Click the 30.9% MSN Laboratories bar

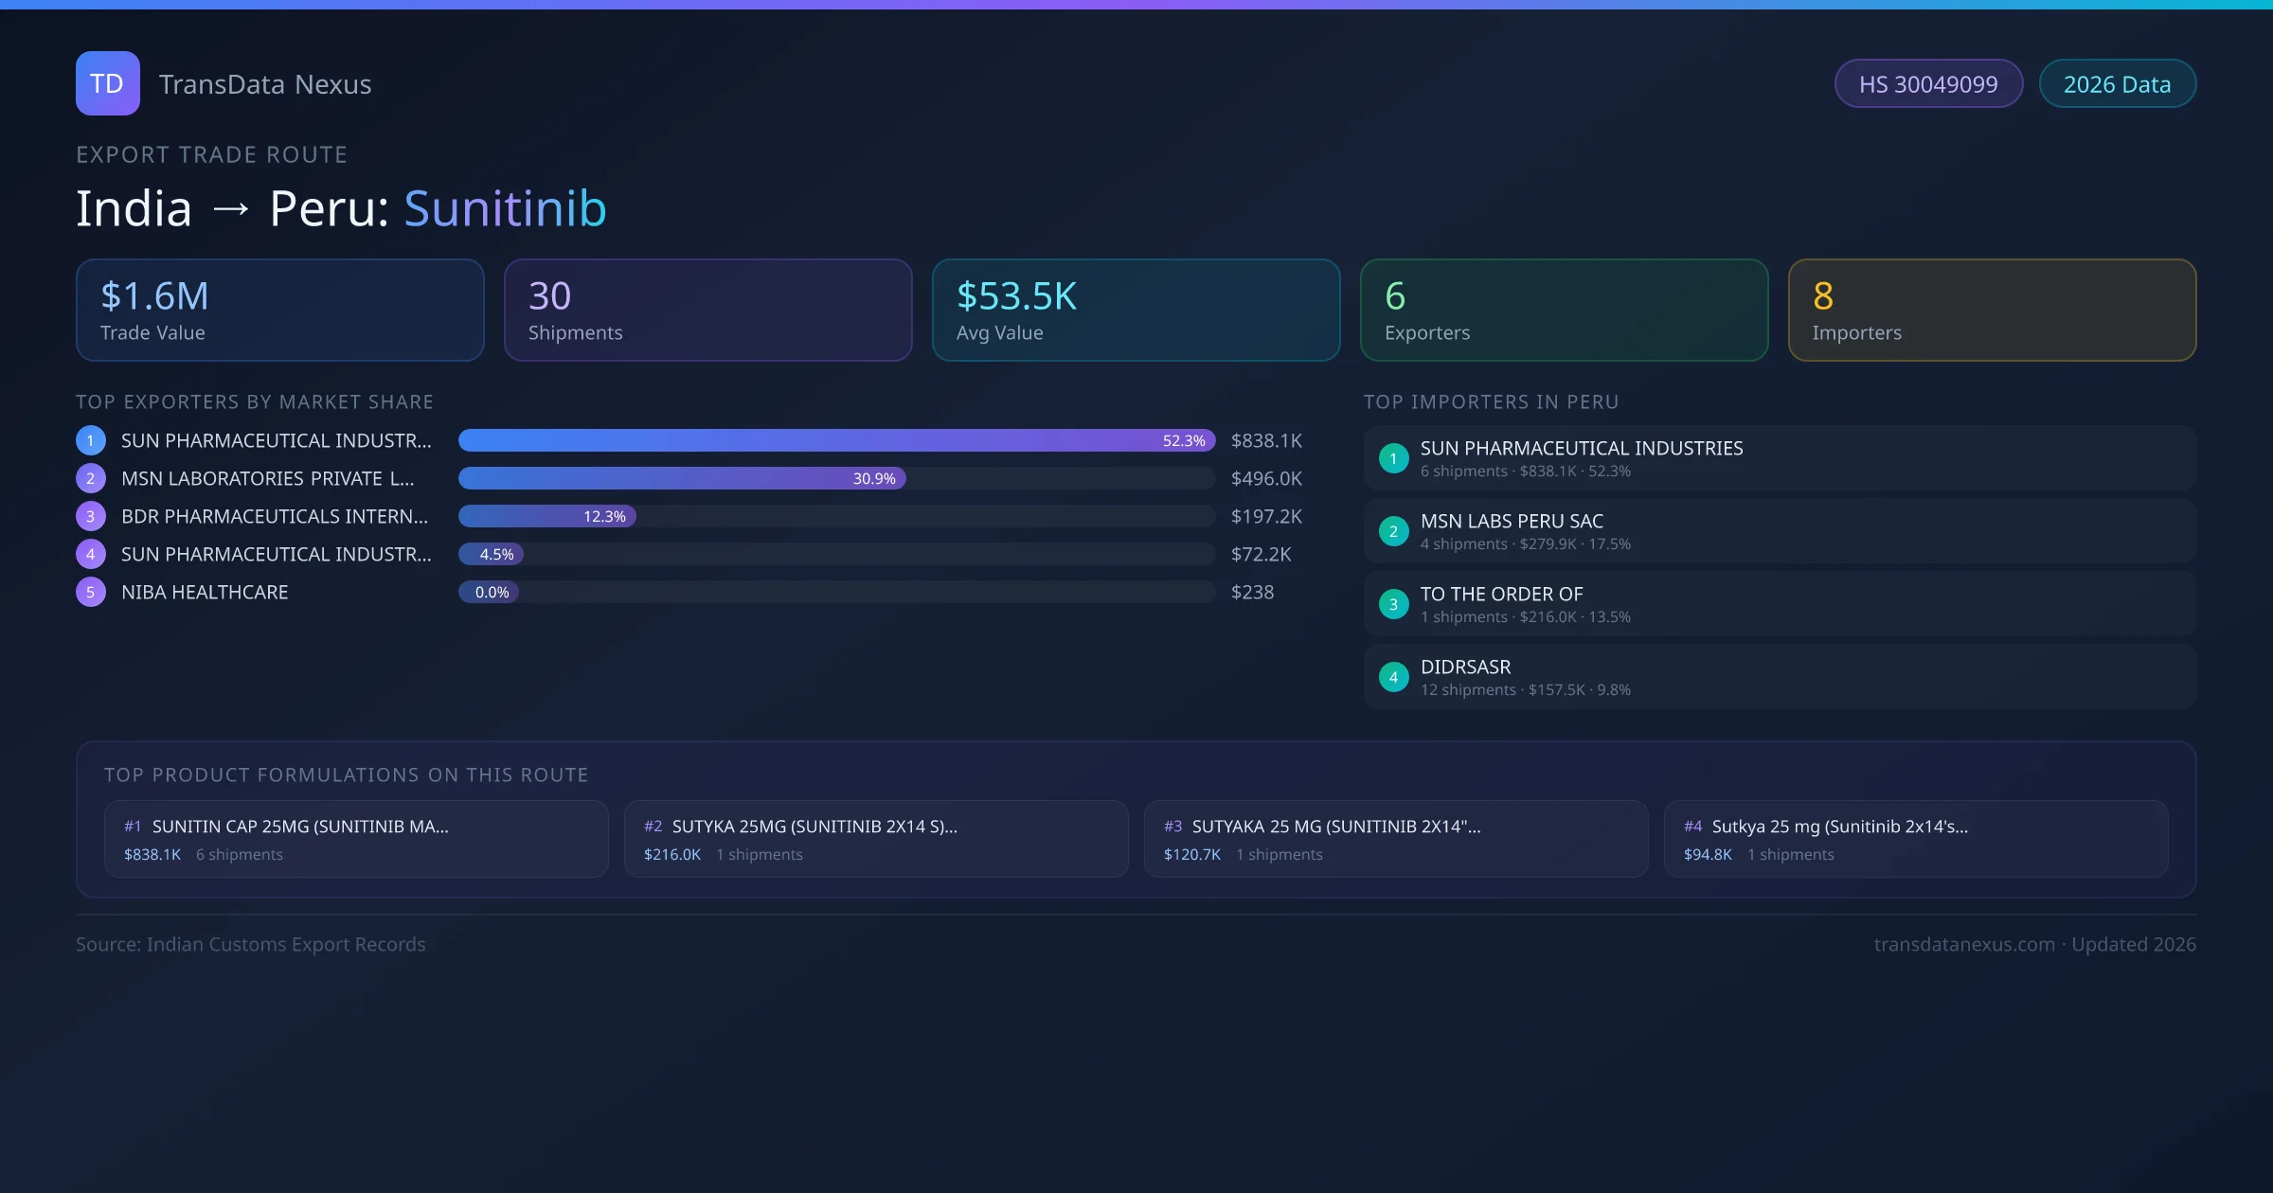[682, 478]
